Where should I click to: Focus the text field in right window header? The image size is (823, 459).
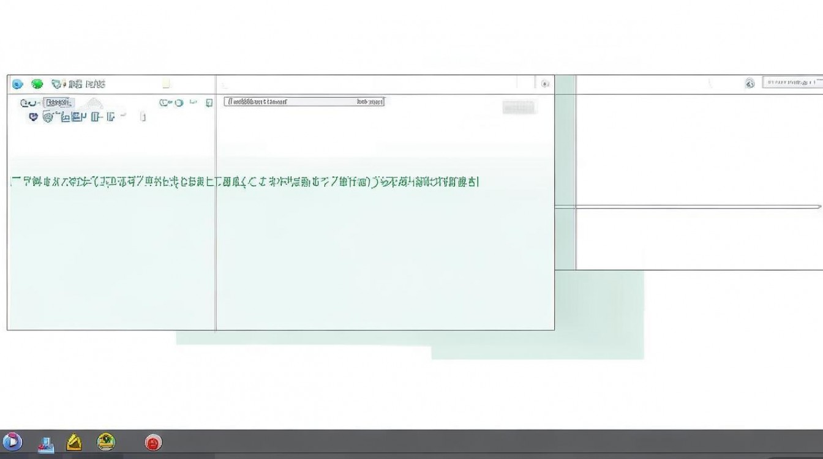[792, 82]
